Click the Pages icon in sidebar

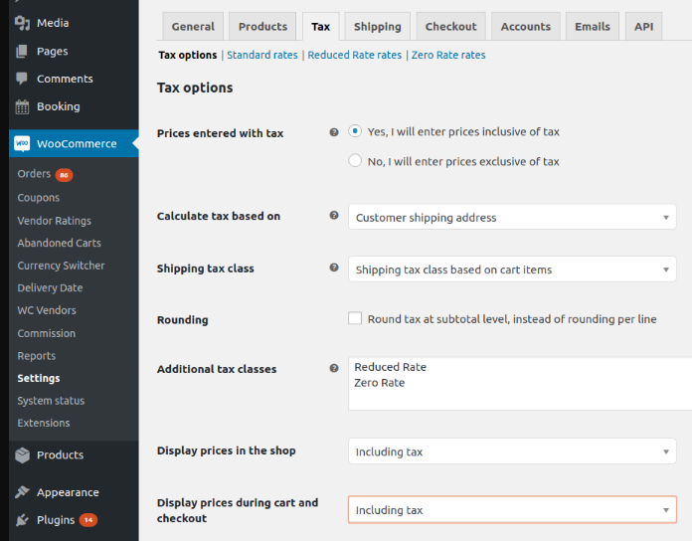tap(22, 51)
